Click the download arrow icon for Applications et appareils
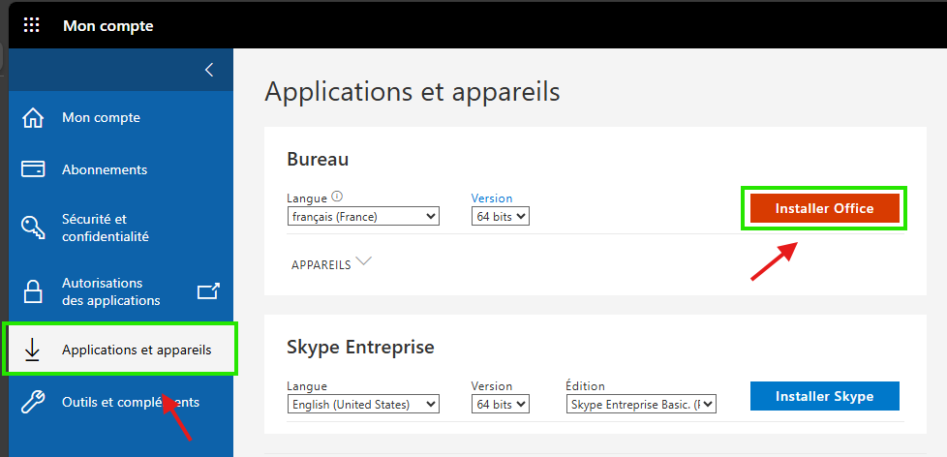This screenshot has width=947, height=457. tap(33, 350)
